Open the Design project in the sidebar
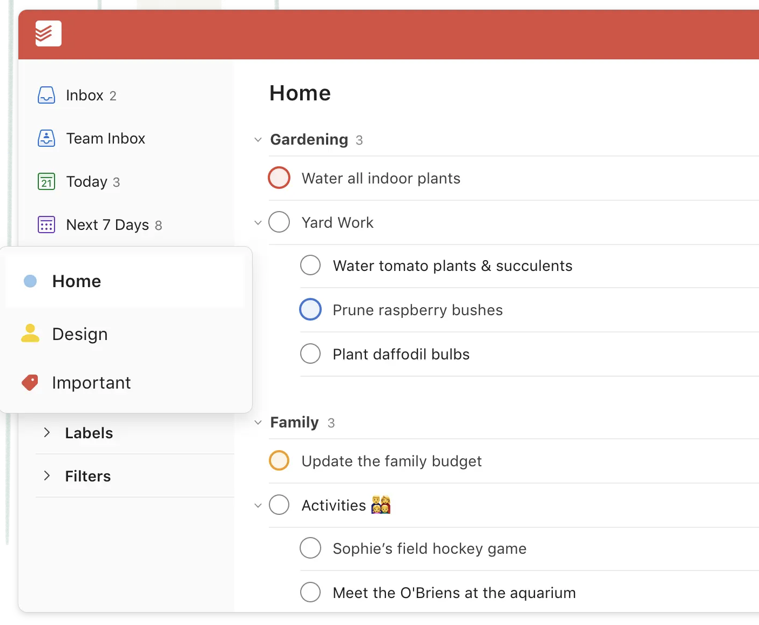Image resolution: width=759 pixels, height=625 pixels. [80, 334]
